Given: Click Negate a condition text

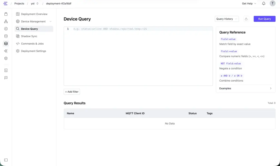Looking at the screenshot, I should point(231,69).
